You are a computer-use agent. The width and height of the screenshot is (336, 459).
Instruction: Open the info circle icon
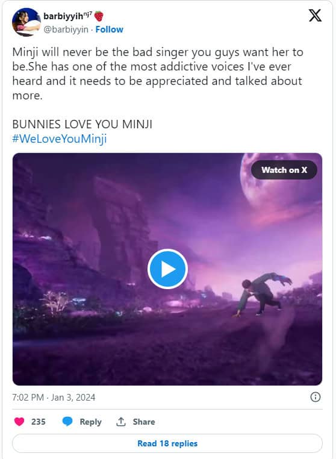(x=315, y=397)
